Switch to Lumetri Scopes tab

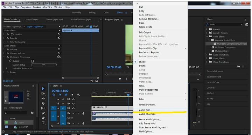(31, 20)
